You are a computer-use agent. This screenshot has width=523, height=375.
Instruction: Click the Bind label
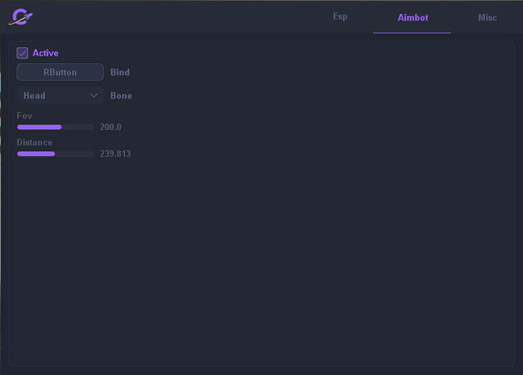(120, 72)
